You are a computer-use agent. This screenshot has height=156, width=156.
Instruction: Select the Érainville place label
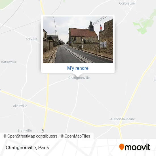25,130
